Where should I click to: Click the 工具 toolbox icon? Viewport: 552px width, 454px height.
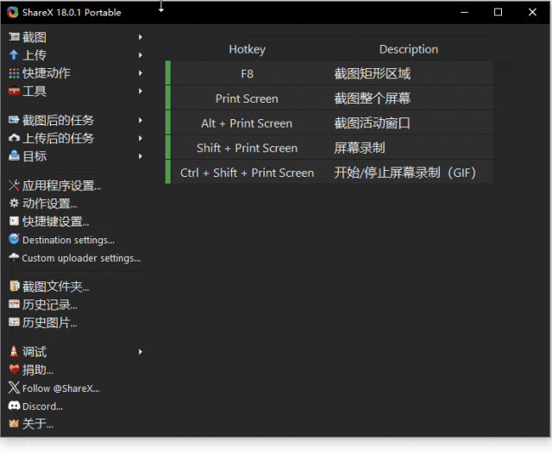point(14,91)
